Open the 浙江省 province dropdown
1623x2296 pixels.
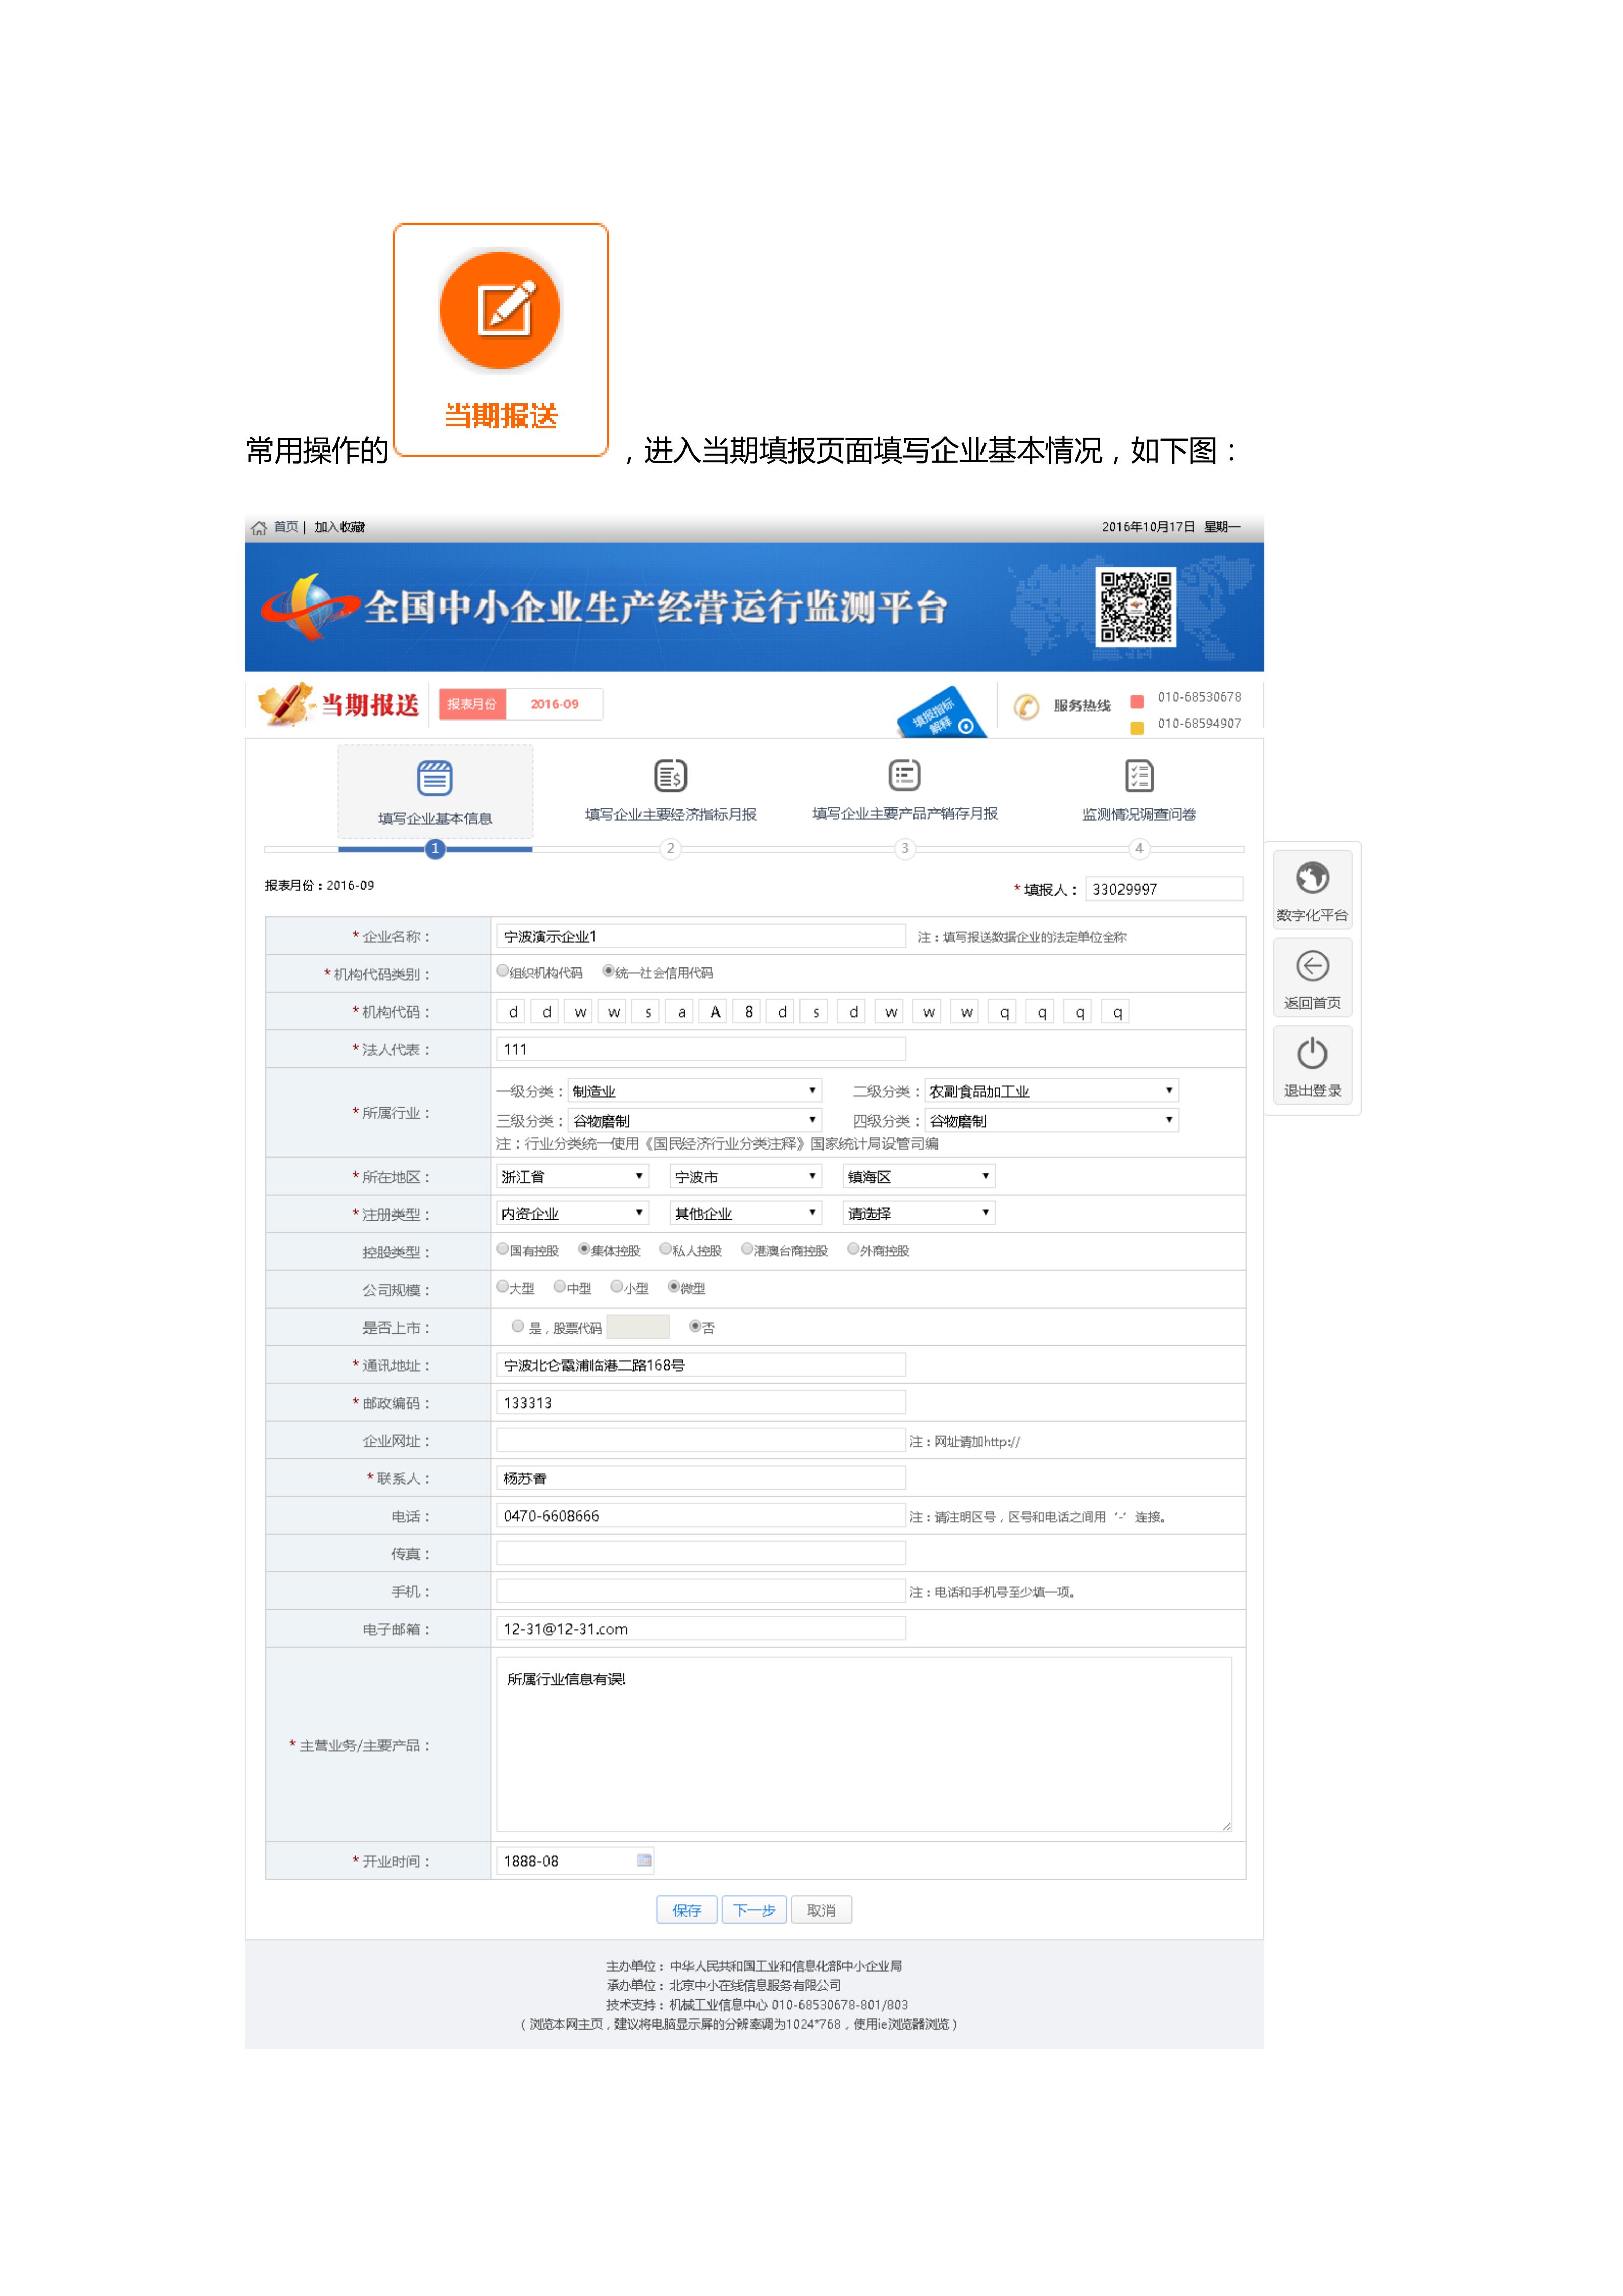(572, 1177)
